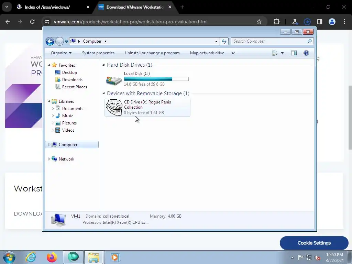Screen dimensions: 352x264
Task: Open Windows Start orb
Action: tap(9, 257)
